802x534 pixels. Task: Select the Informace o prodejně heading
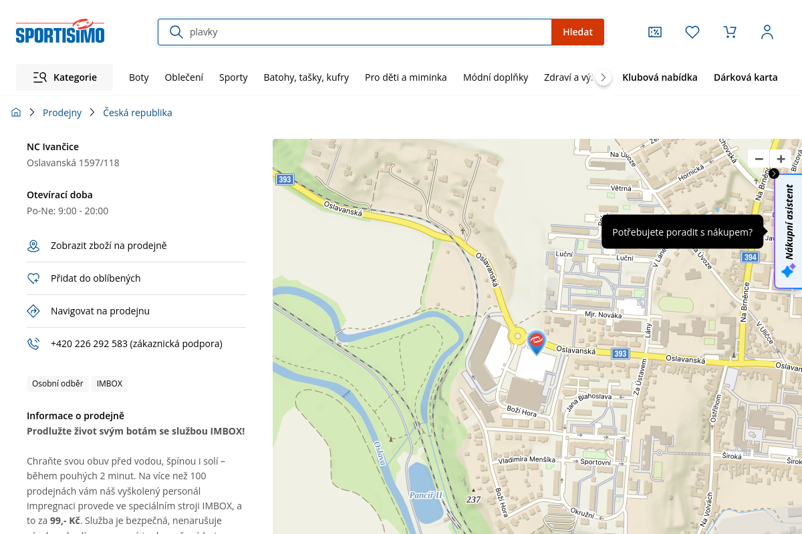click(x=76, y=416)
